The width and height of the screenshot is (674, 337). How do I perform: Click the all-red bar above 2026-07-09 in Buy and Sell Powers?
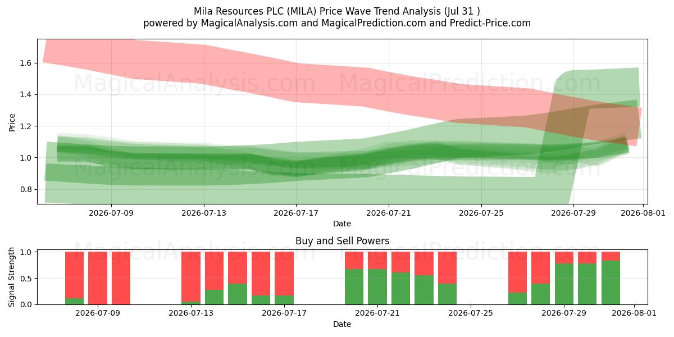pos(98,278)
